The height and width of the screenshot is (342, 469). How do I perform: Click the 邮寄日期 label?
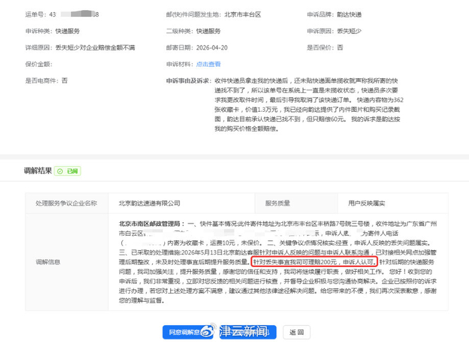pyautogui.click(x=180, y=48)
